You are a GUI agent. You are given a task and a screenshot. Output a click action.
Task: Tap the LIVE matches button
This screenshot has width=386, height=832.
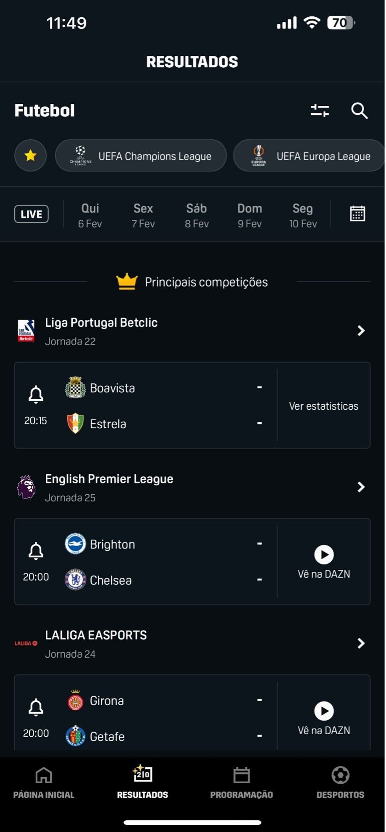click(x=32, y=214)
